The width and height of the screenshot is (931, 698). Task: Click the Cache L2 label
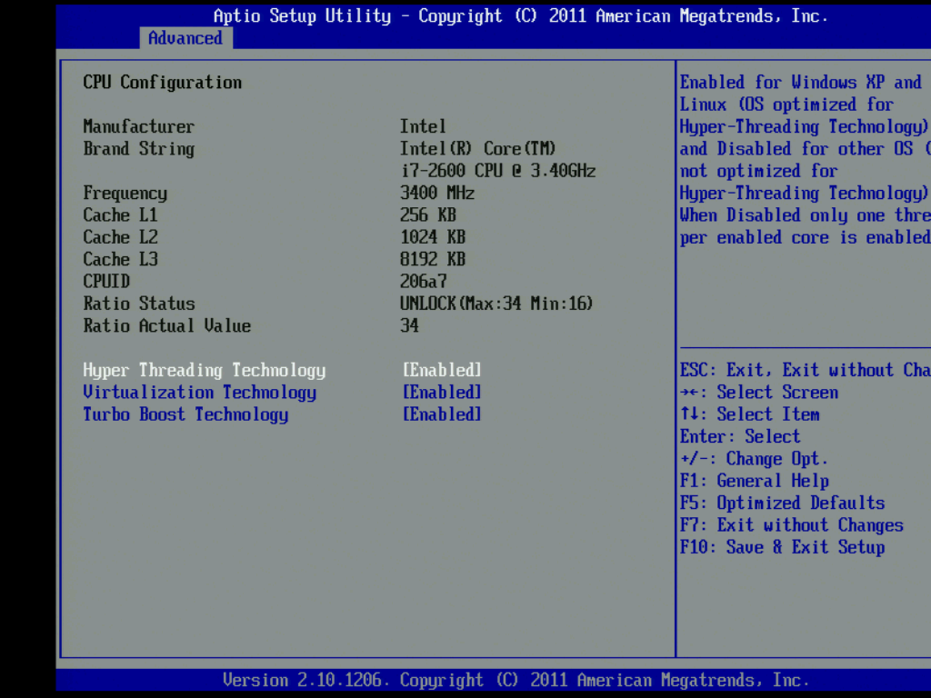[x=121, y=237]
